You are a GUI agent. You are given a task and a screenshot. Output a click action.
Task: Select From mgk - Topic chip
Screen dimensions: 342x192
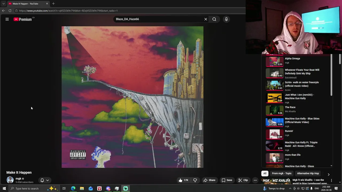[x=282, y=173]
